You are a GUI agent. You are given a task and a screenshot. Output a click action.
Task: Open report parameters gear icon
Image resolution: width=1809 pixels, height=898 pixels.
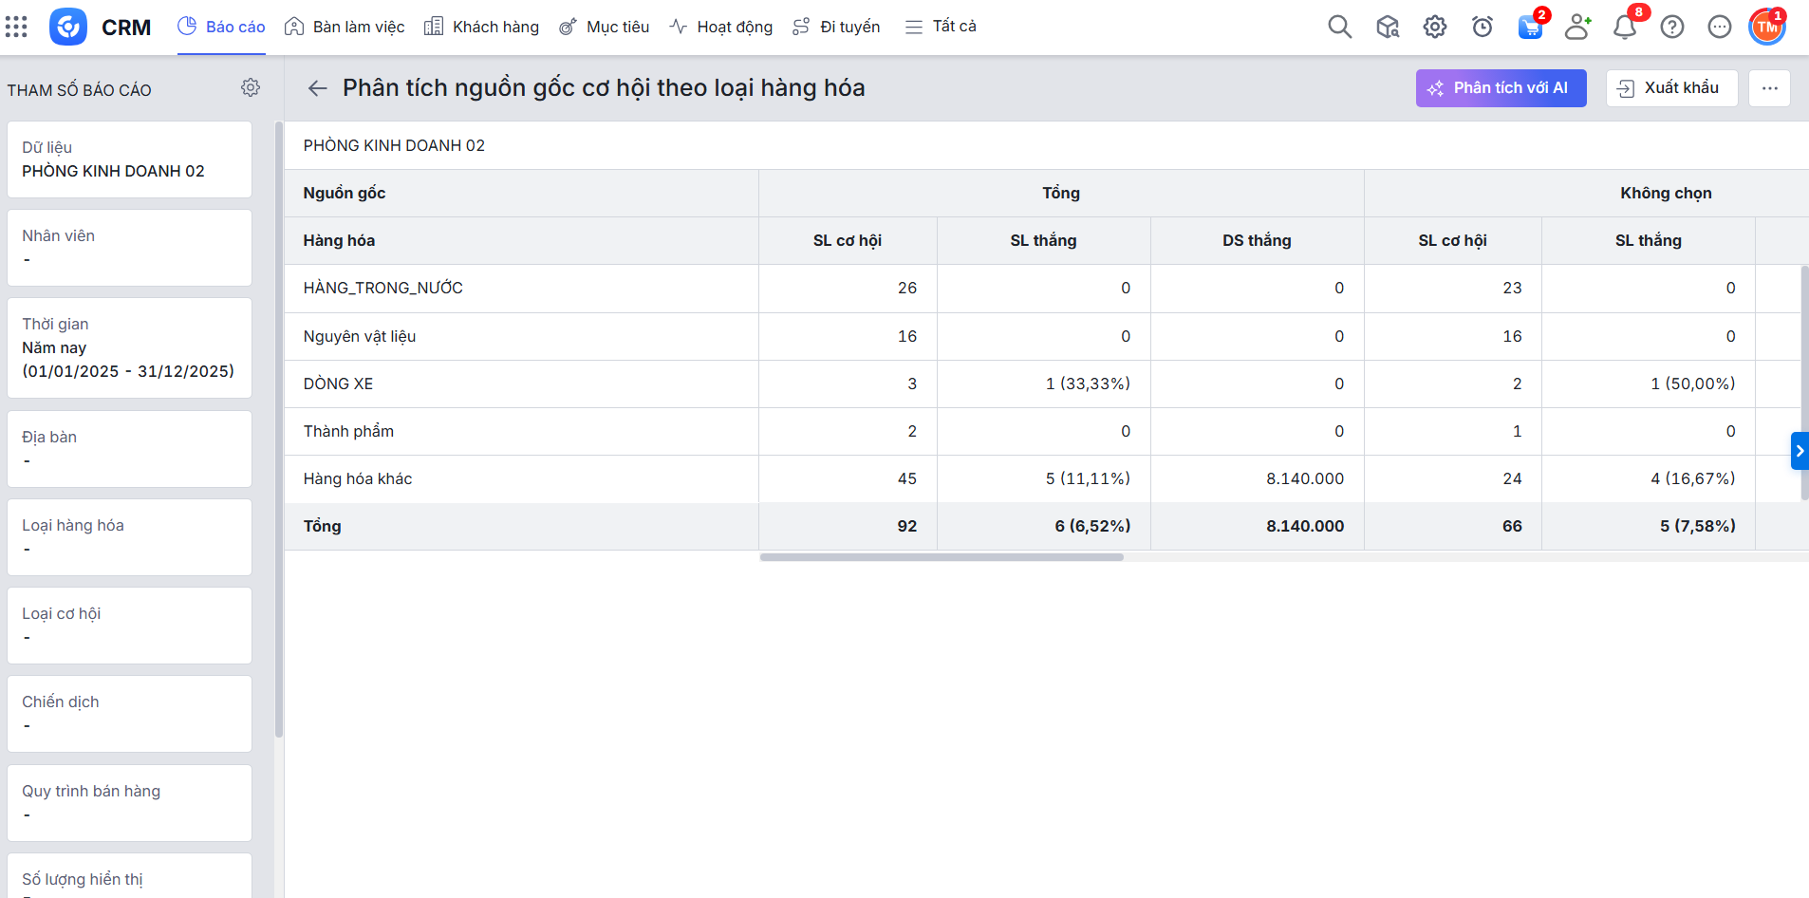(x=251, y=88)
